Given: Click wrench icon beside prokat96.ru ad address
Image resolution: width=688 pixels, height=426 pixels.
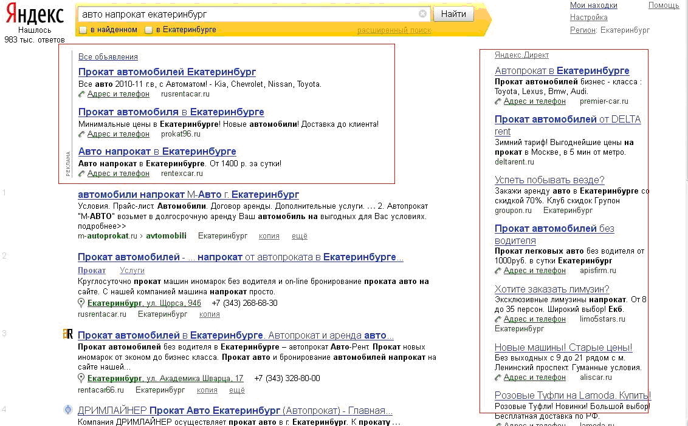Looking at the screenshot, I should pos(81,134).
